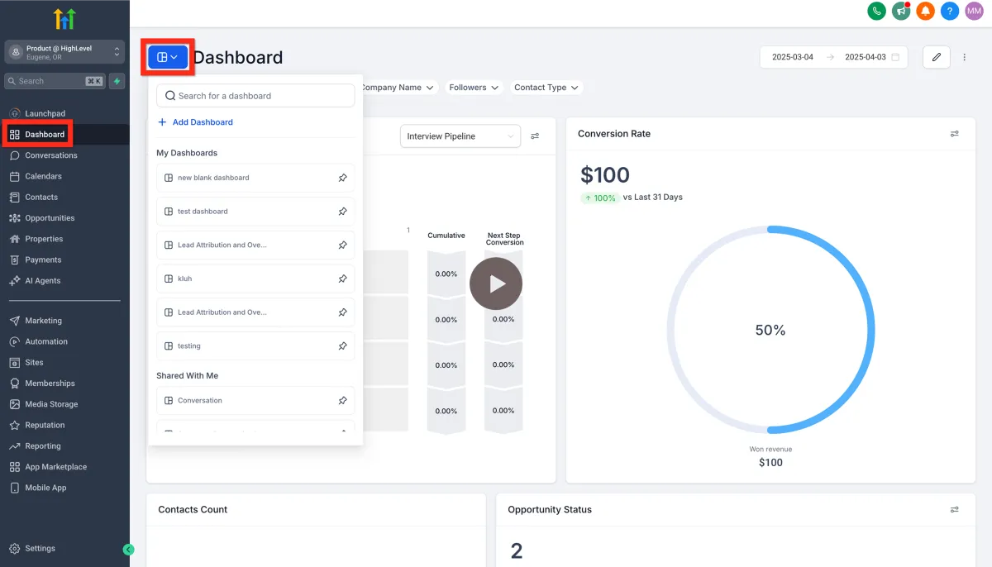Click the green phone dialer icon
The image size is (992, 567).
pos(876,11)
